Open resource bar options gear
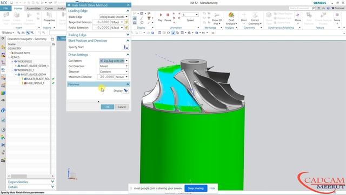The width and height of the screenshot is (346, 195). [x=3, y=38]
